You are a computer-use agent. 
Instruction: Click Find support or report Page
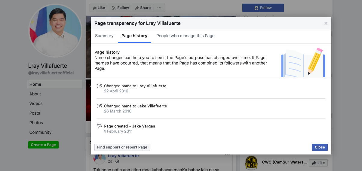click(x=122, y=147)
